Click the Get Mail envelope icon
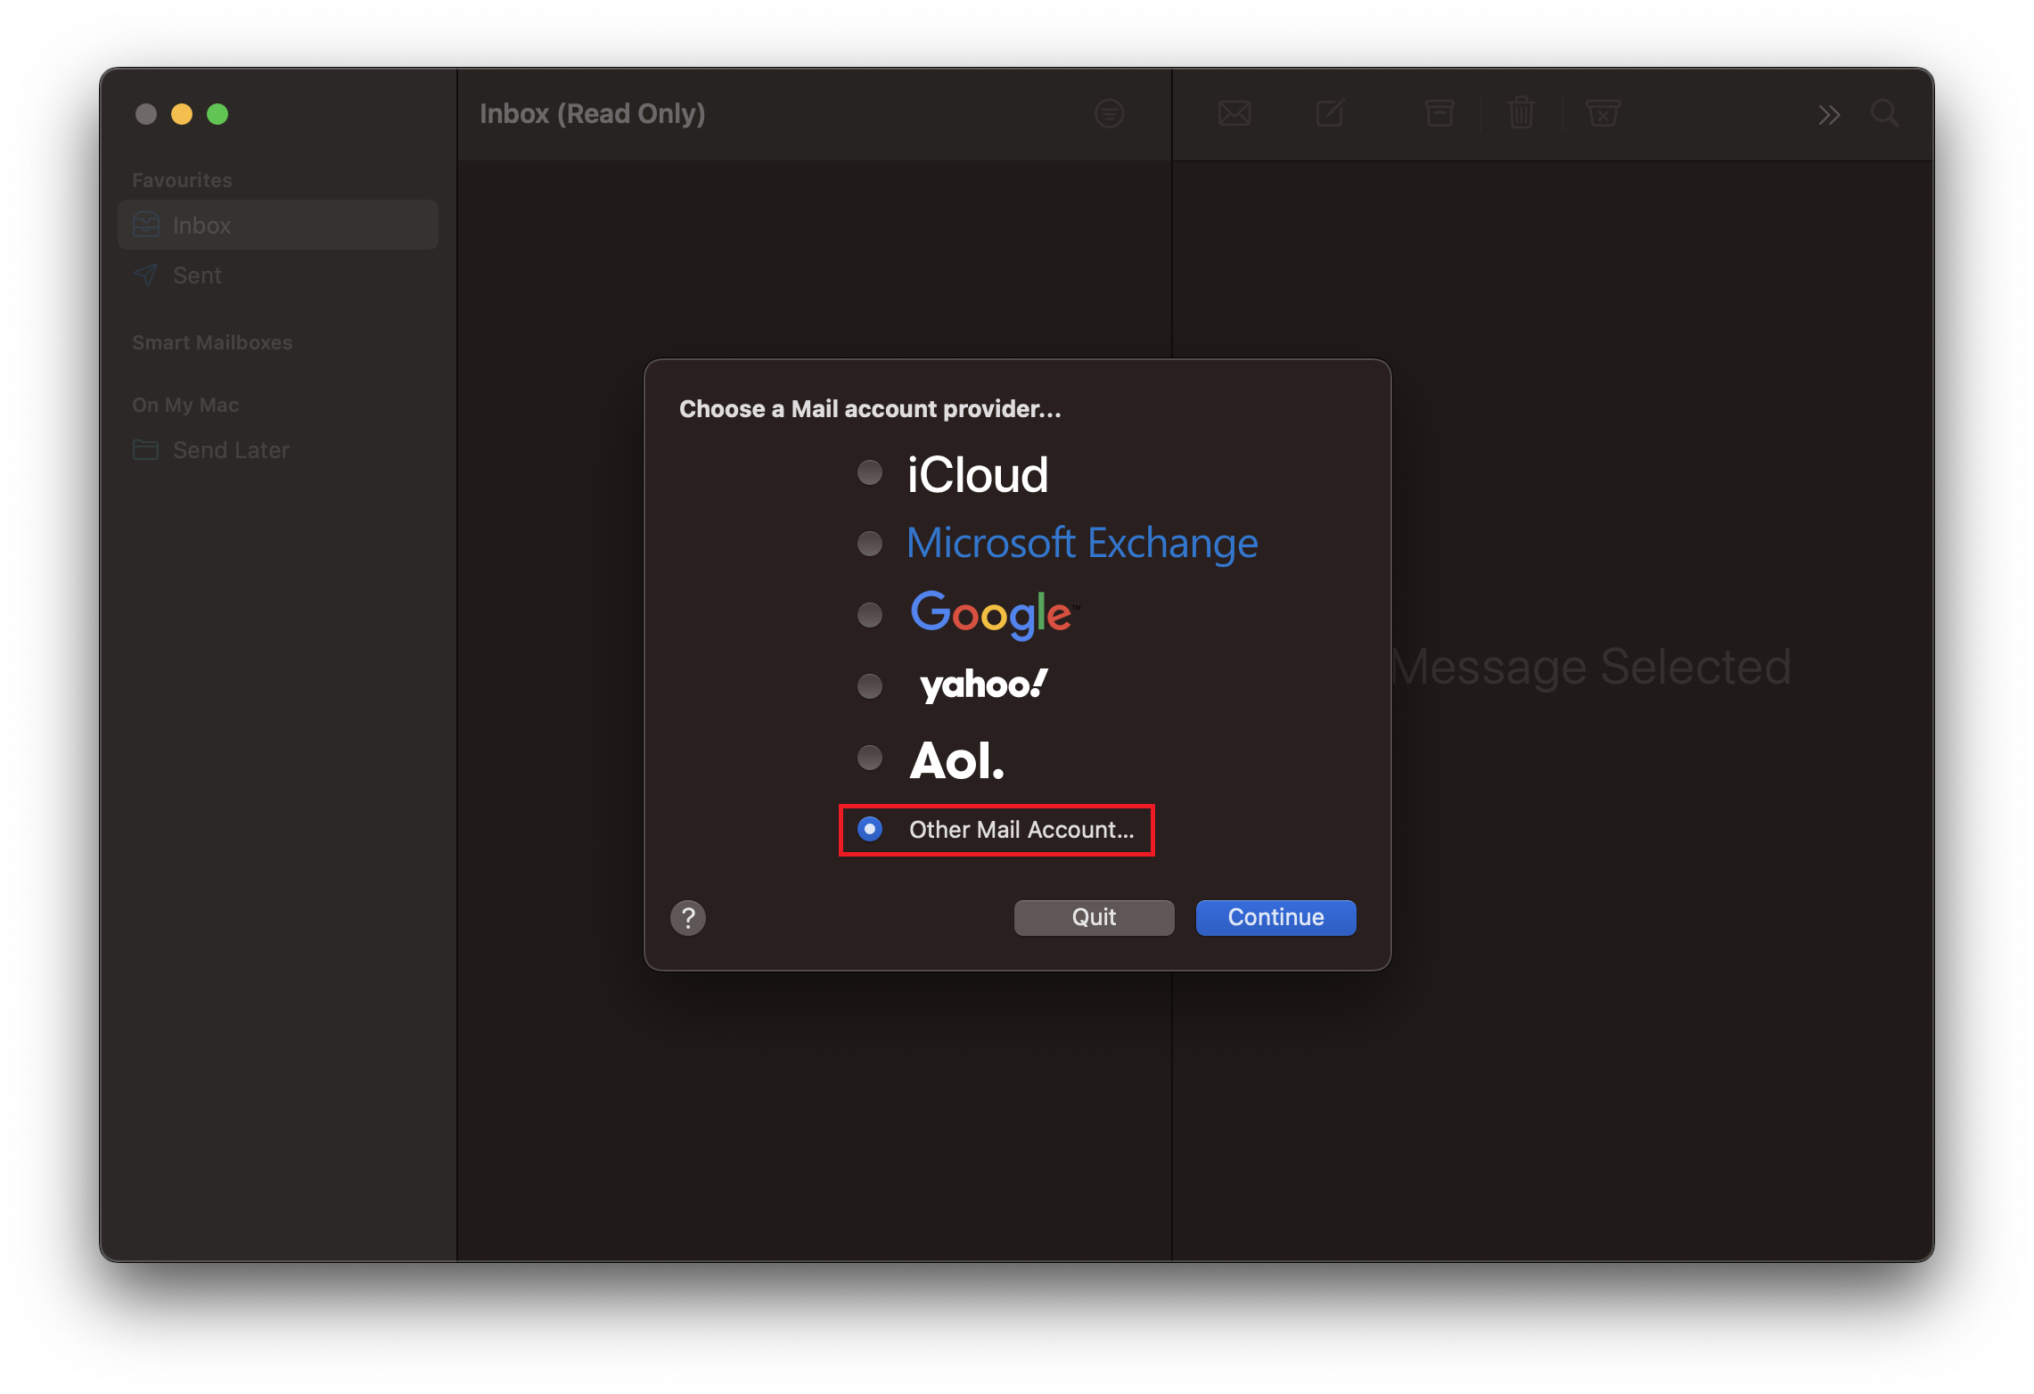 coord(1234,113)
